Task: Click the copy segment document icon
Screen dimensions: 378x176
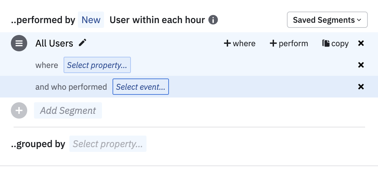Action: (x=326, y=43)
